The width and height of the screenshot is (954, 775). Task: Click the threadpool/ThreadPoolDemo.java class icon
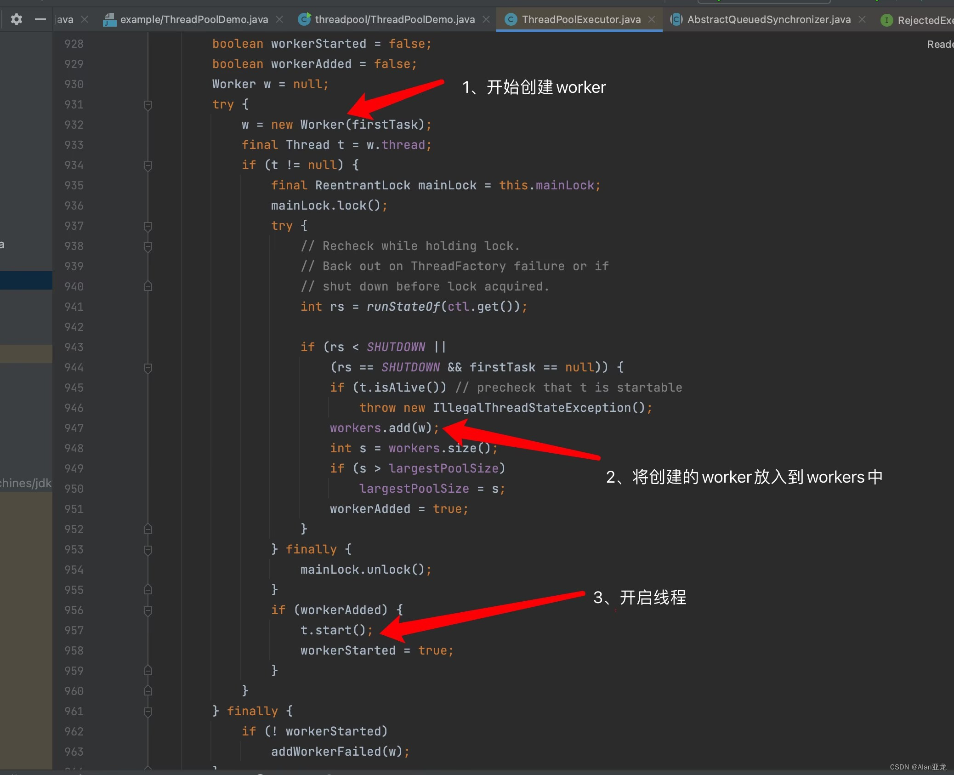(x=304, y=19)
